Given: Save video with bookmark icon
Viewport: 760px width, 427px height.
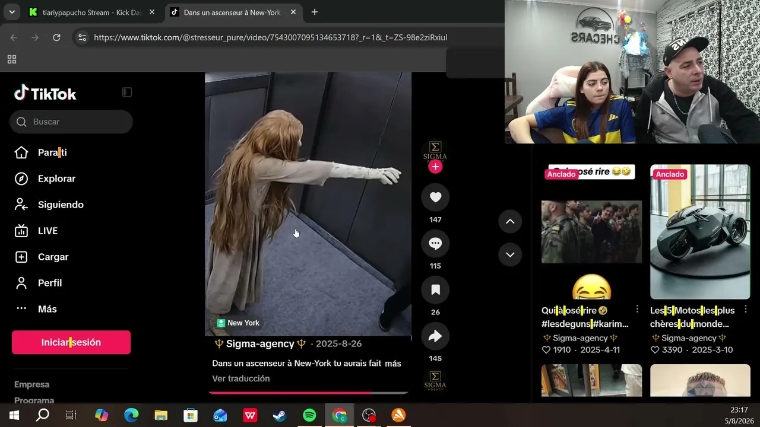Looking at the screenshot, I should pos(435,290).
